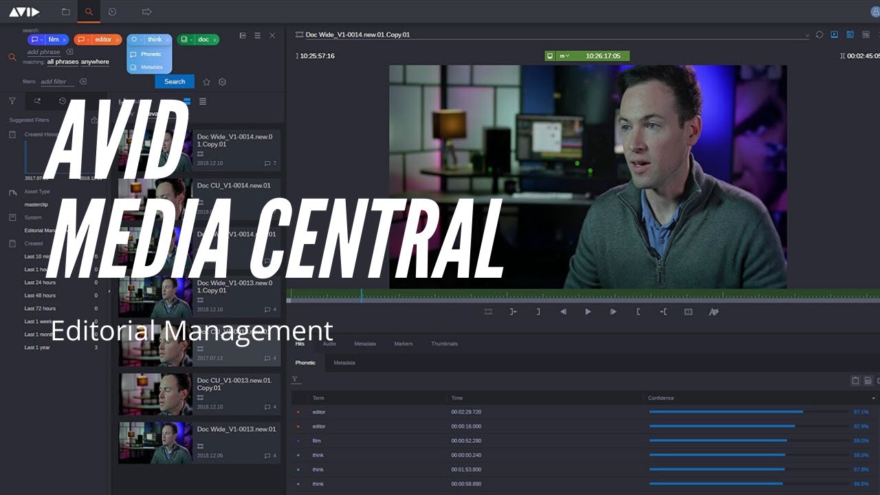Open result Doc Wide_V1-0014.new.01.Copy.01

pyautogui.click(x=199, y=150)
